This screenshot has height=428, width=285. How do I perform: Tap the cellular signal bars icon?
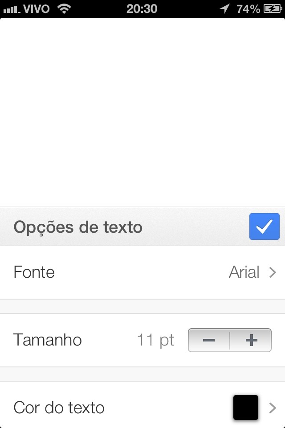[x=12, y=9]
